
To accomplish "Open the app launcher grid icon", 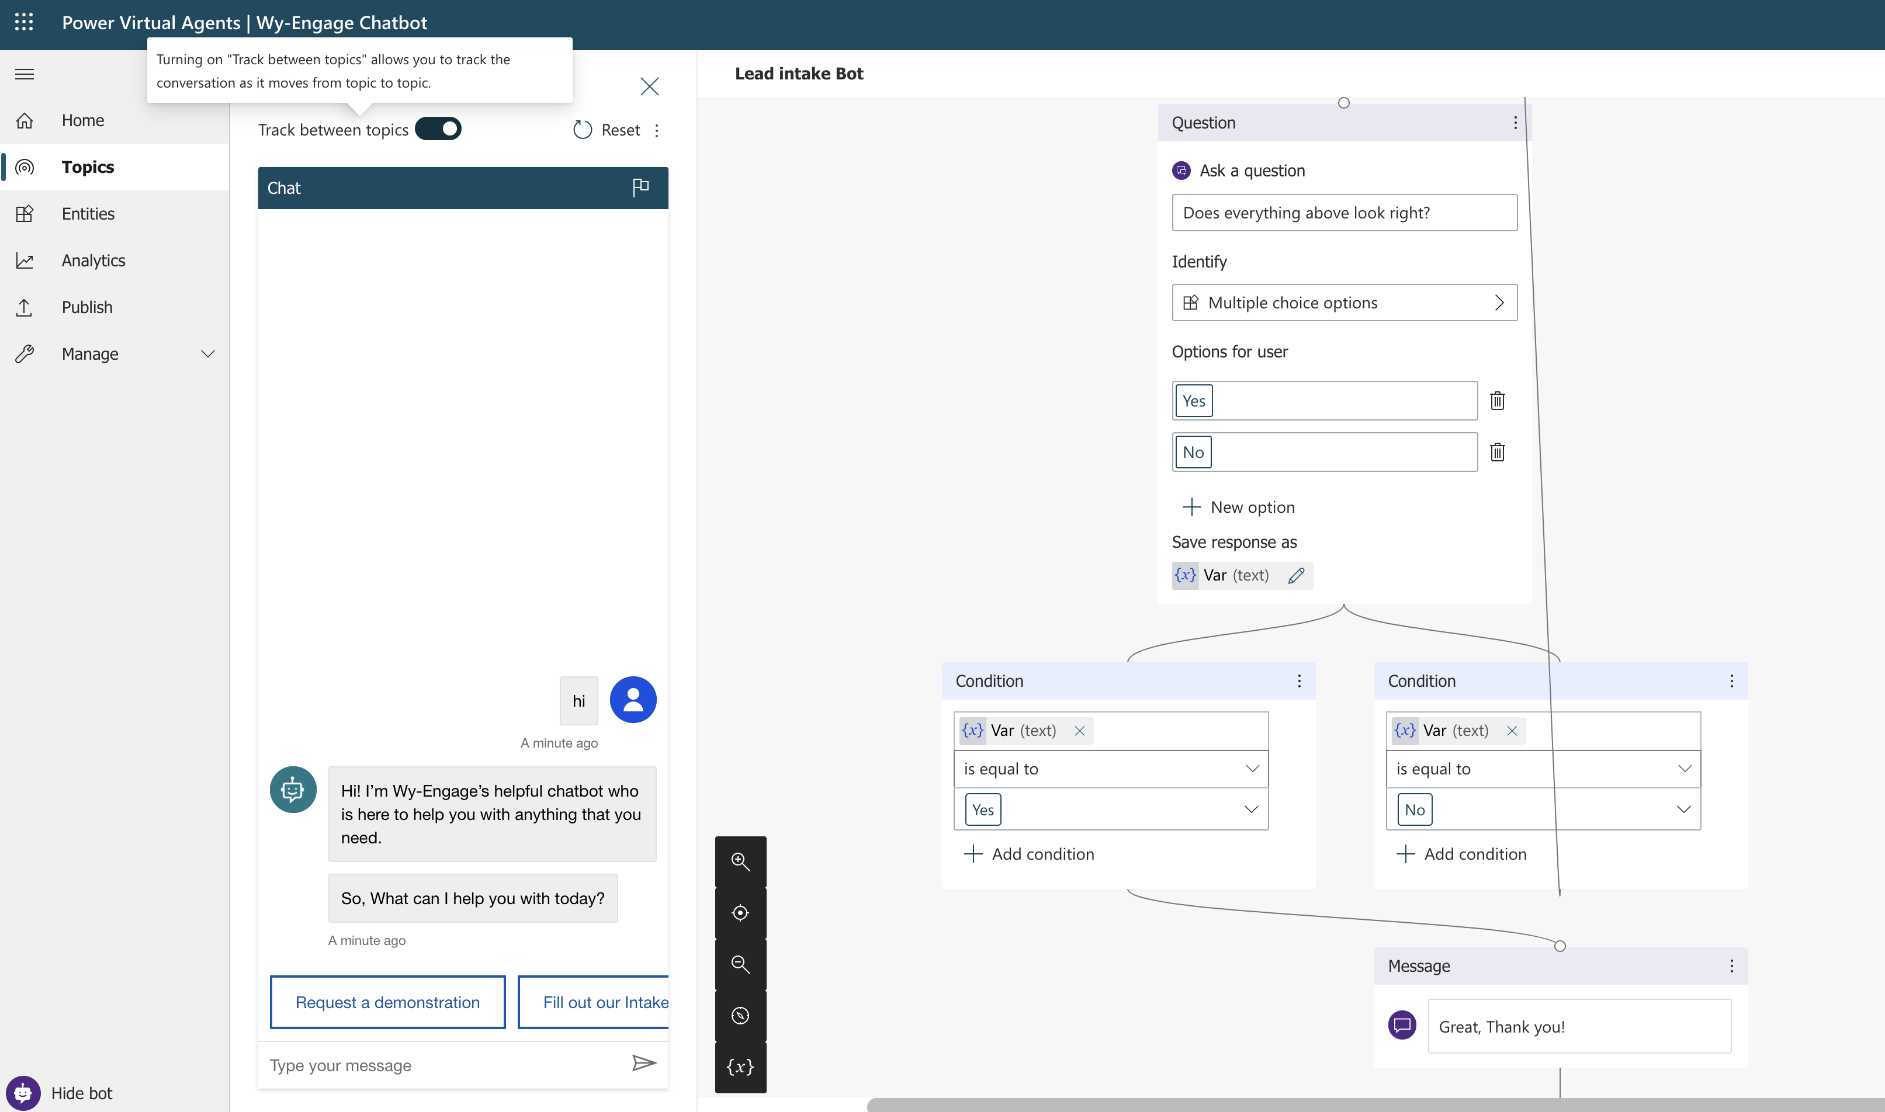I will 24,22.
